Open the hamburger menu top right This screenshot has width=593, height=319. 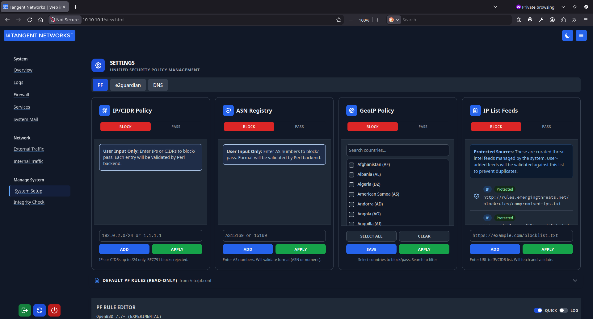coord(581,35)
